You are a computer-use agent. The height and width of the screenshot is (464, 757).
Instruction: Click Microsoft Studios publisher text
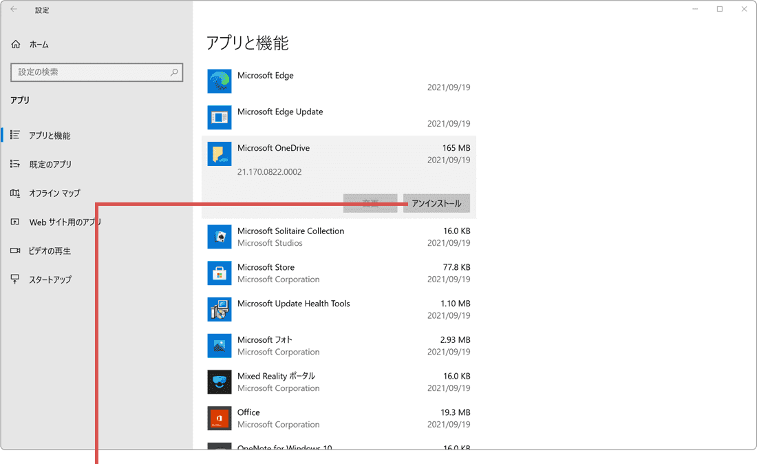coord(270,243)
